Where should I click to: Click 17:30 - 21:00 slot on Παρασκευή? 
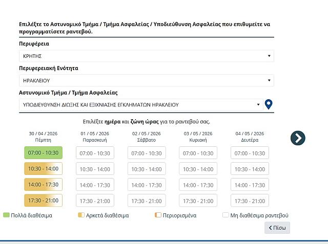(95, 201)
